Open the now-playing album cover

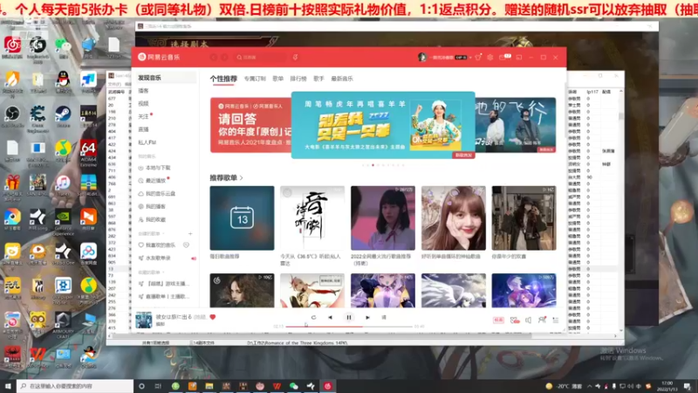click(x=144, y=320)
